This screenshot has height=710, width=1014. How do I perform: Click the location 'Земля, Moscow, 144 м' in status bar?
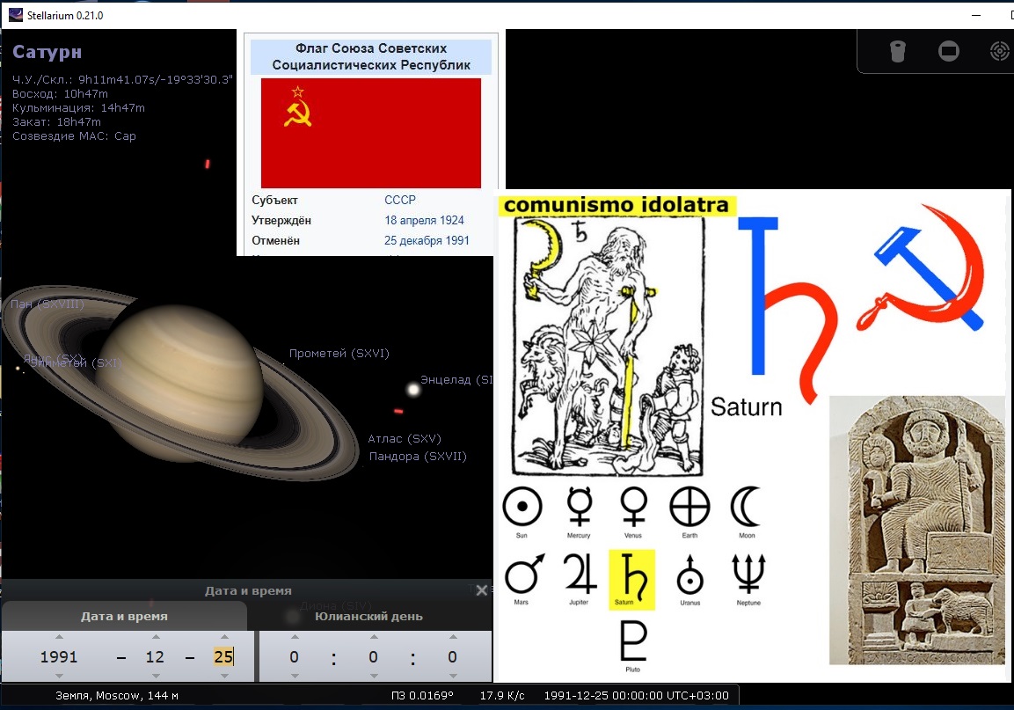116,696
